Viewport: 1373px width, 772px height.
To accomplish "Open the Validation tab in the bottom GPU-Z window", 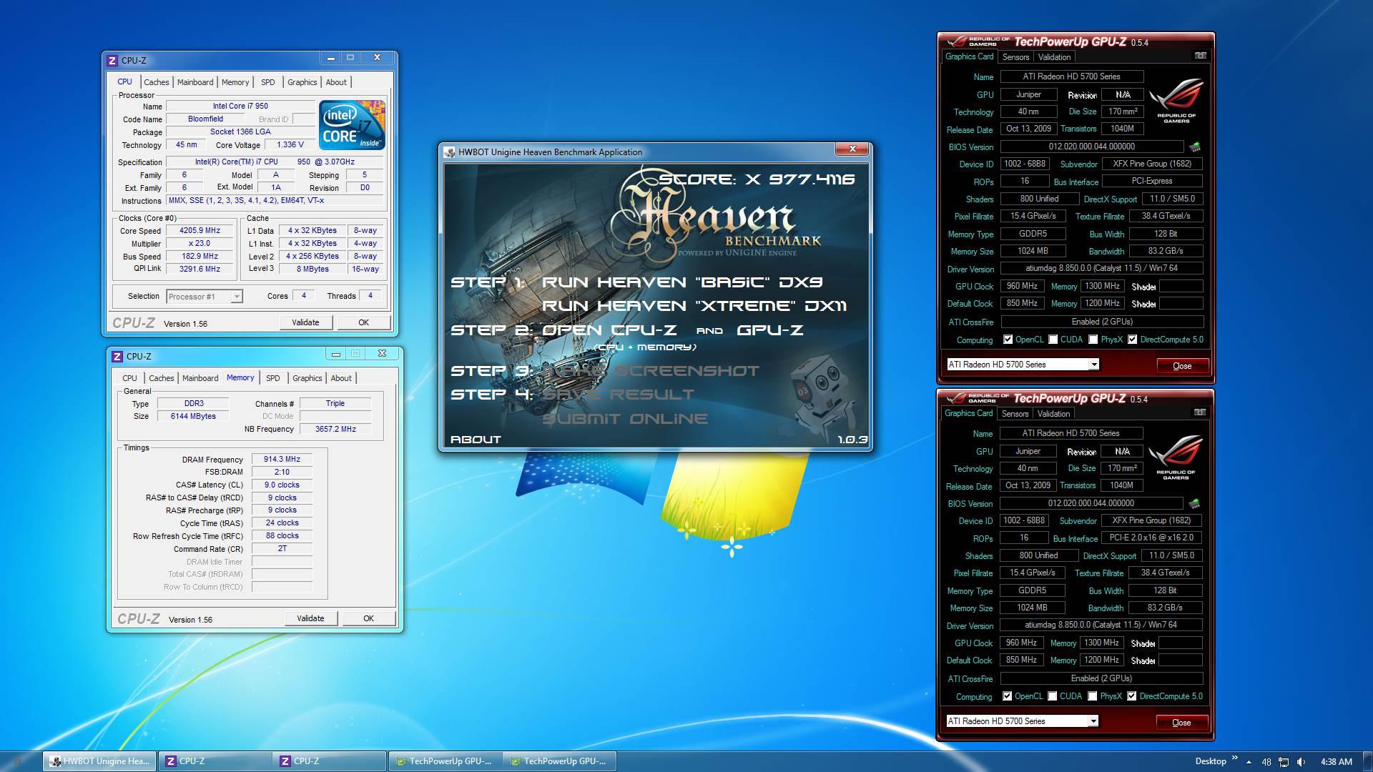I will pos(1053,414).
